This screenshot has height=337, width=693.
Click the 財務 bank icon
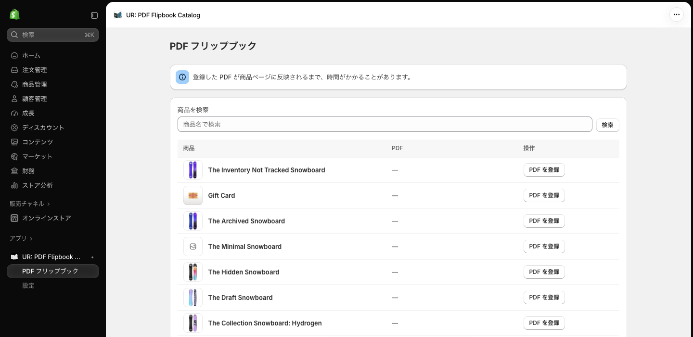tap(14, 171)
